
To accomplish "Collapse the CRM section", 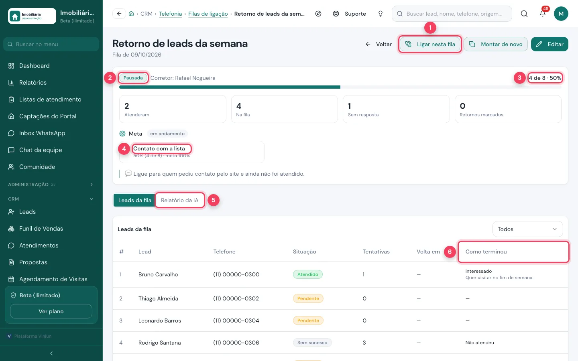I will pos(51,199).
